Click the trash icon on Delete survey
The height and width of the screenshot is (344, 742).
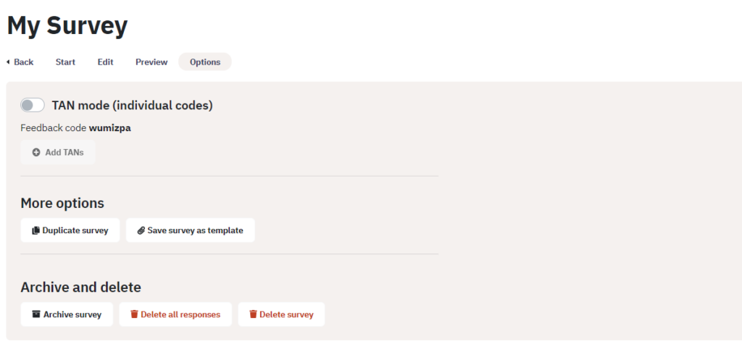tap(253, 314)
